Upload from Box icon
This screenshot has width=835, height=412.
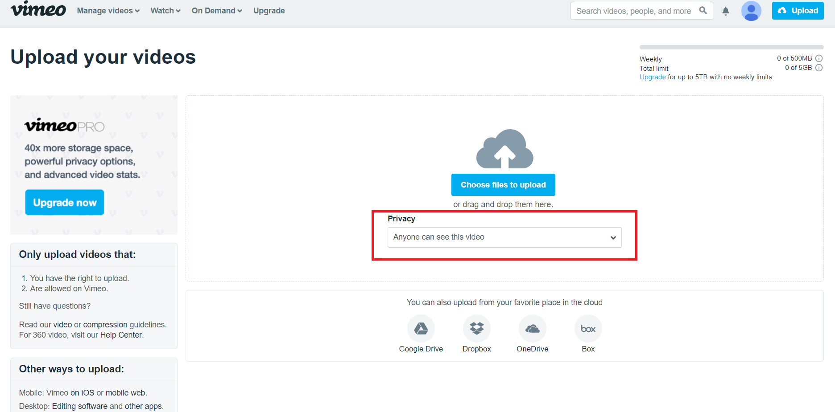click(588, 329)
